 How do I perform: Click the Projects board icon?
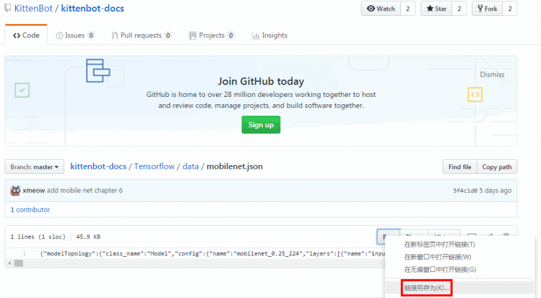point(193,35)
